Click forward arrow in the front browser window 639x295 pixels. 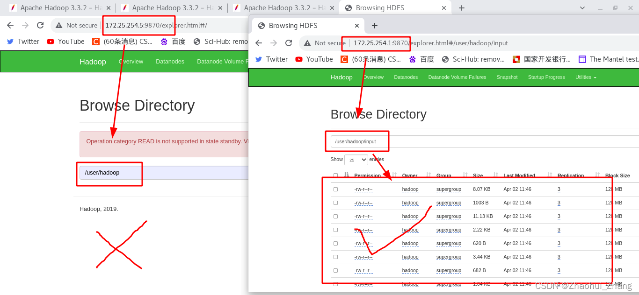274,43
